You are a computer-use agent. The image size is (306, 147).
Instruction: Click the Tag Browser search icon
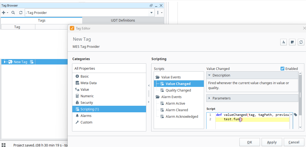click(x=13, y=13)
